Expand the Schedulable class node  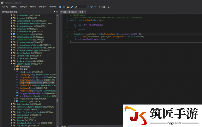(12, 15)
